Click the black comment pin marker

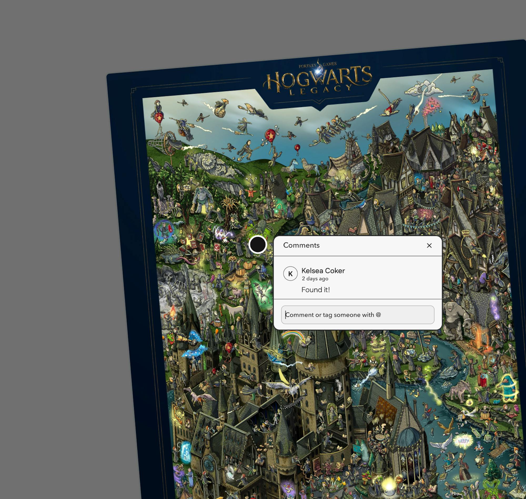pos(257,244)
